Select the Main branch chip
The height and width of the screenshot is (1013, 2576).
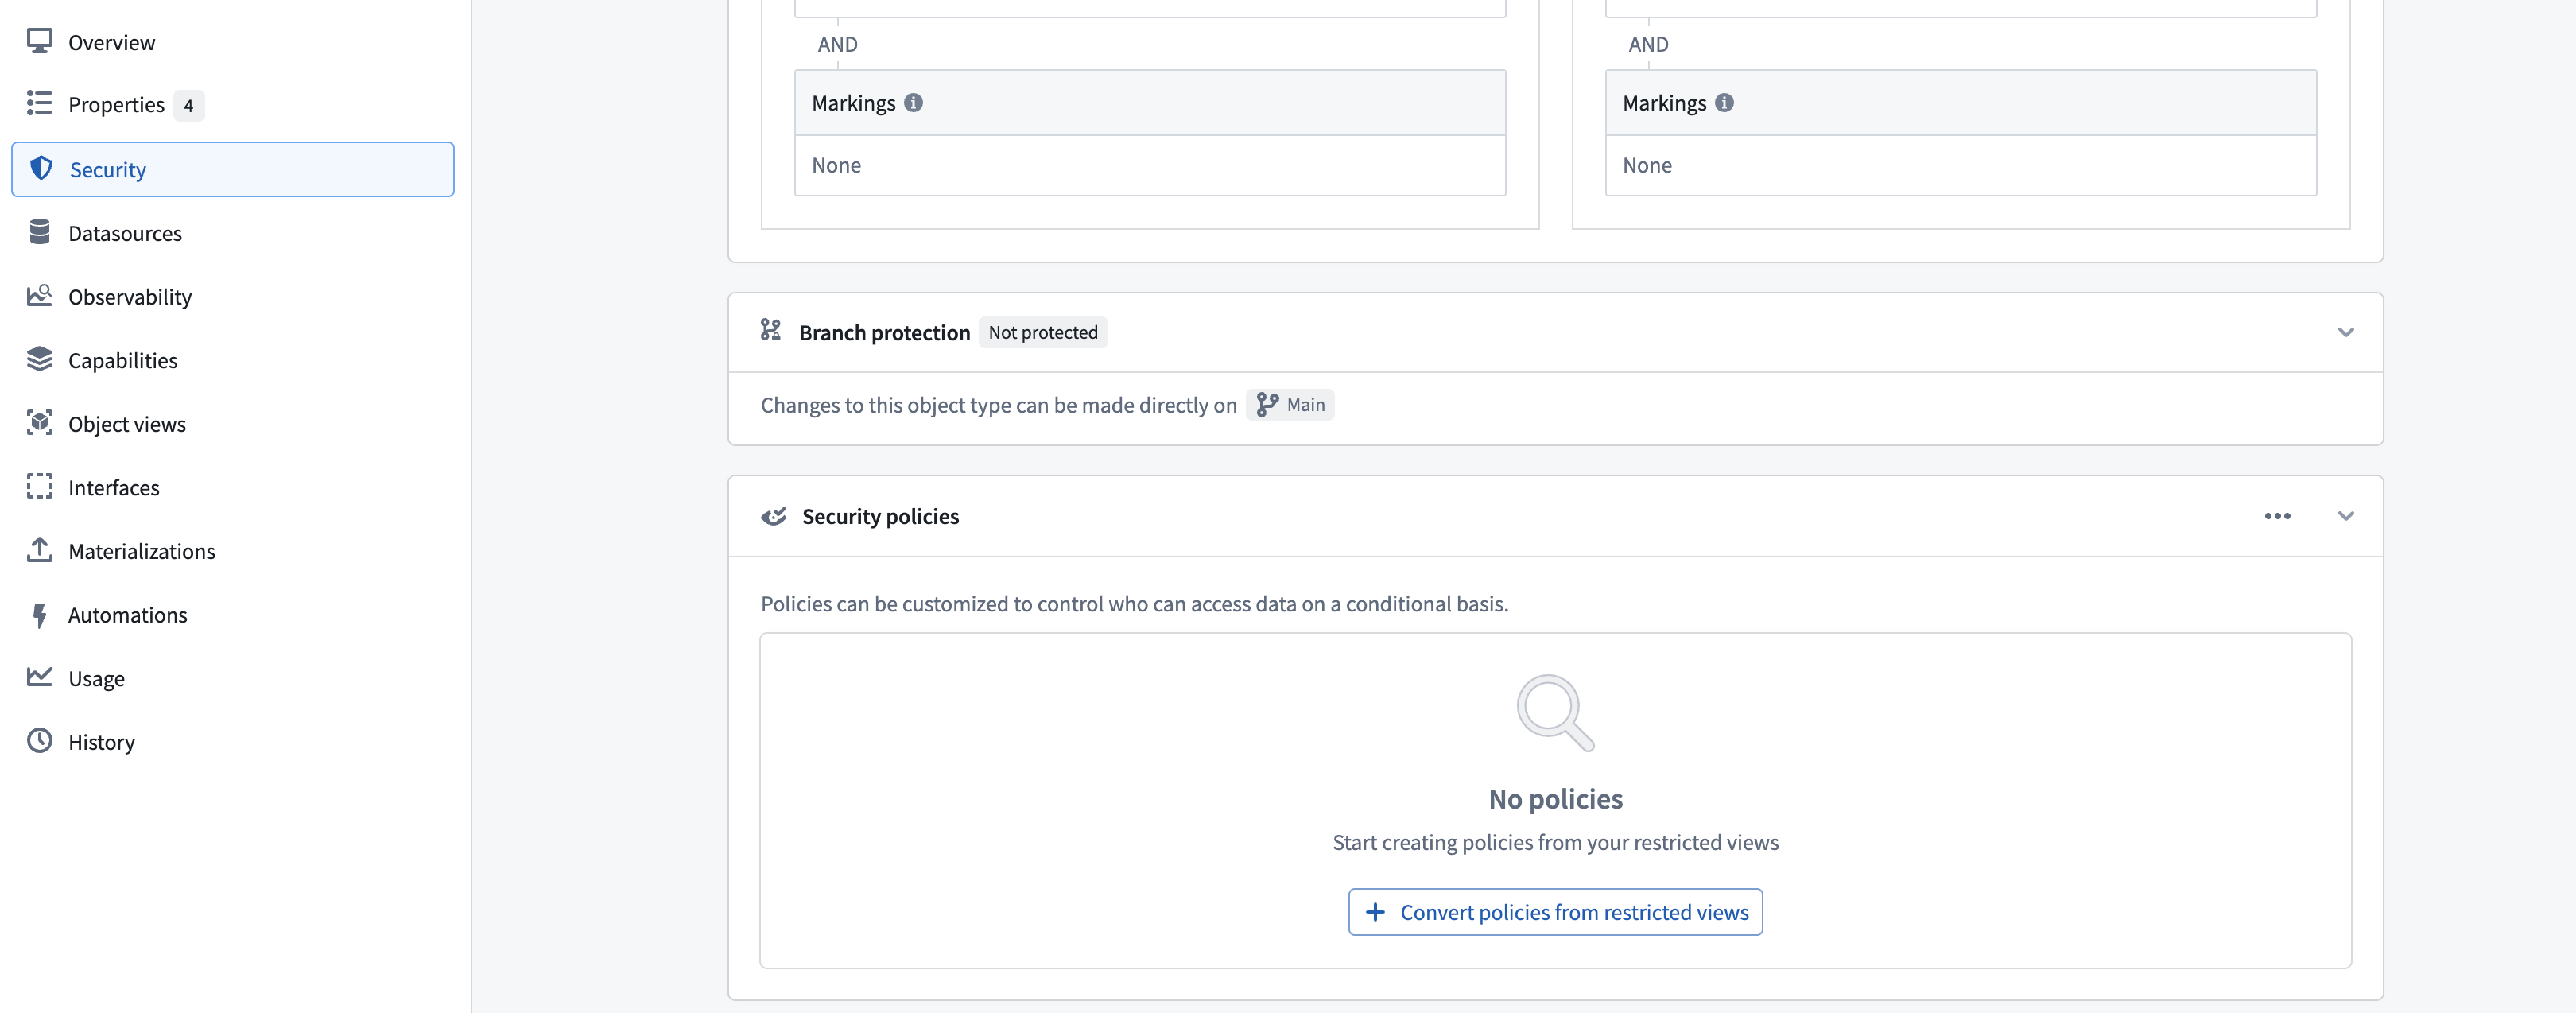(1291, 404)
